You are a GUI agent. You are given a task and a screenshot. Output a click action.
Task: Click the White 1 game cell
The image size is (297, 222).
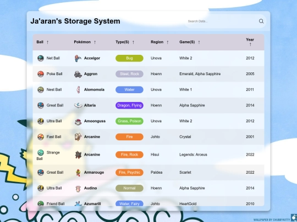click(186, 90)
